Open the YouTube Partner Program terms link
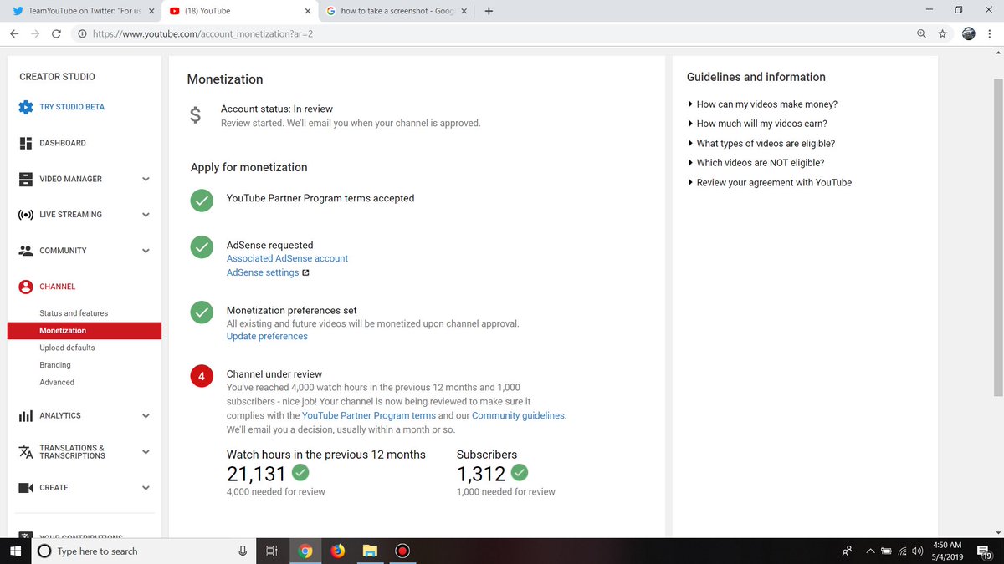 pos(369,415)
